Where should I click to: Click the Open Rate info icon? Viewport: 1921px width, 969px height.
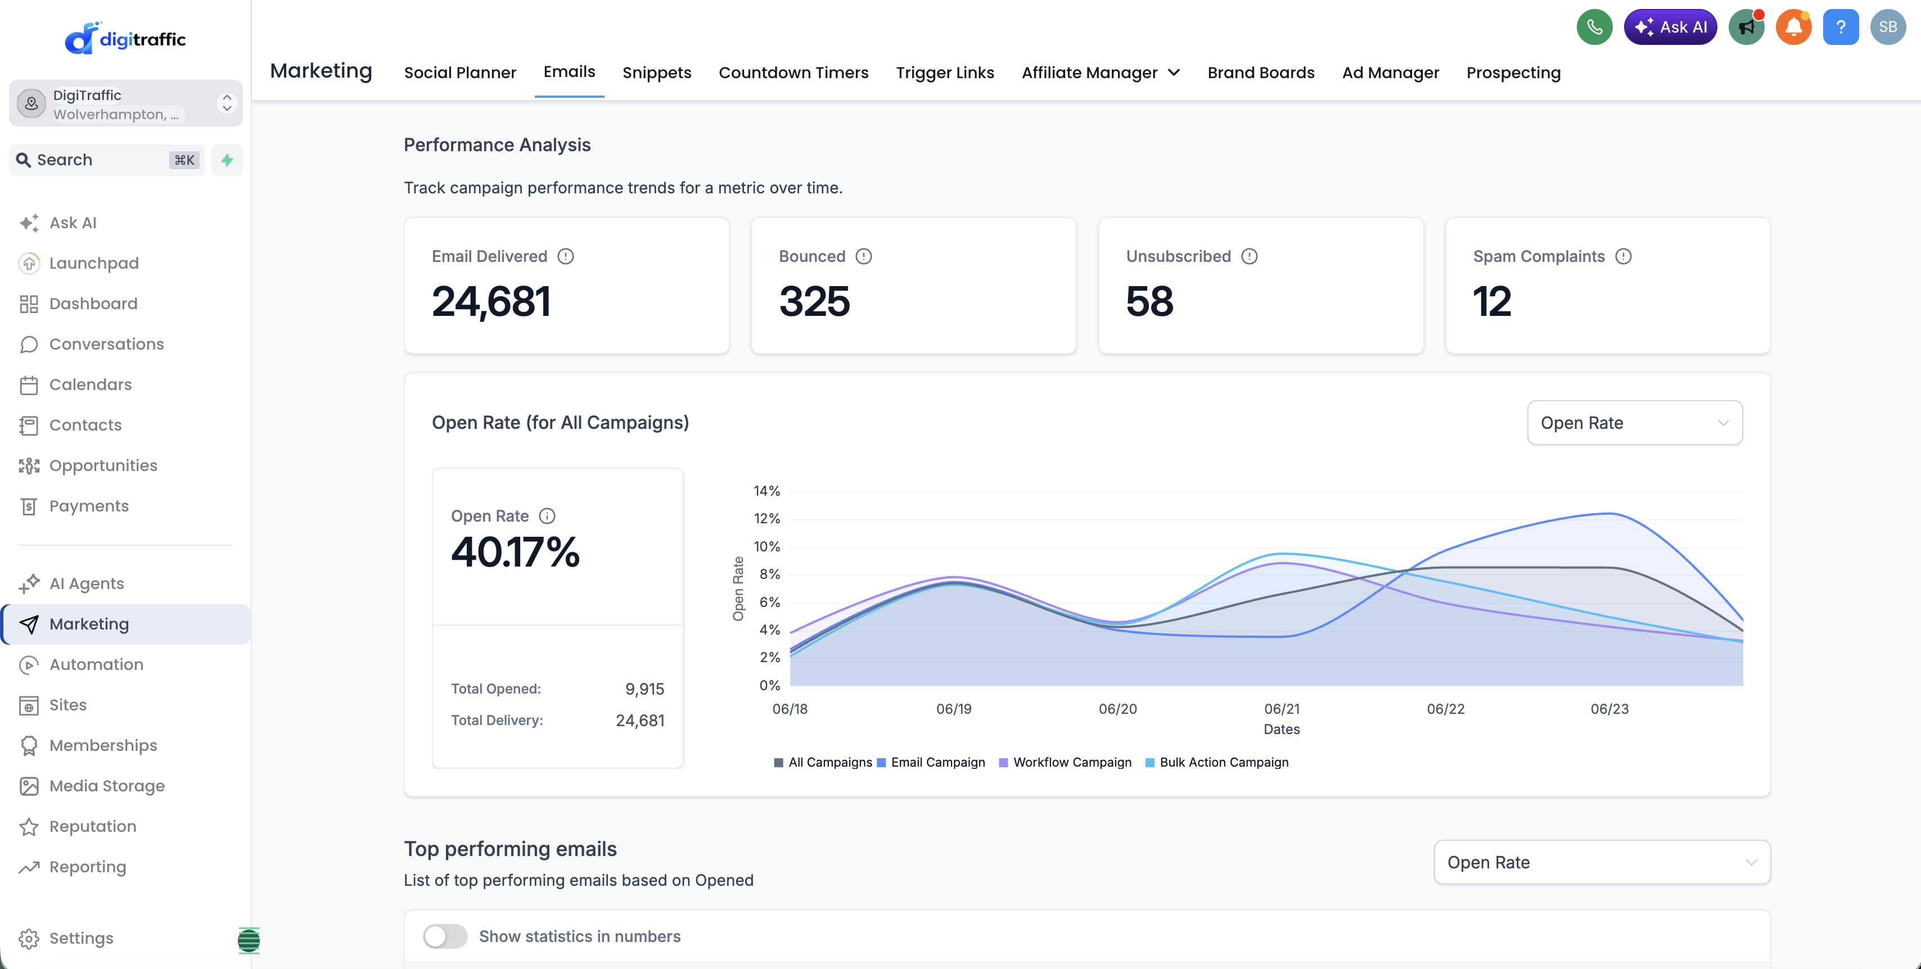547,516
